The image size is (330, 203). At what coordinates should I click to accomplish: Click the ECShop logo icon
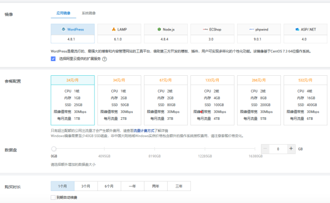pyautogui.click(x=205, y=29)
